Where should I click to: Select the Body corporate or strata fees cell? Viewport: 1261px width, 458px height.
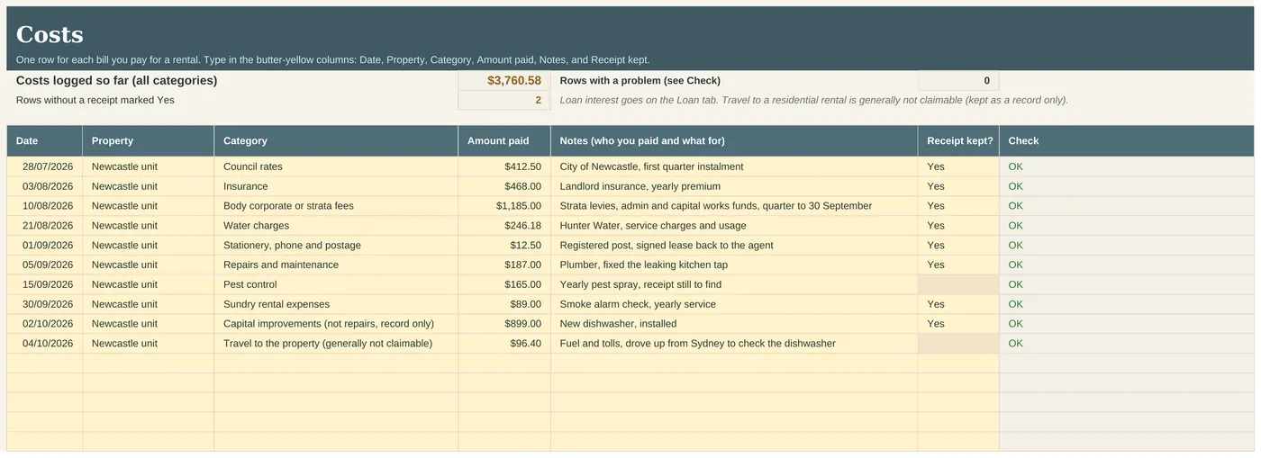click(336, 206)
